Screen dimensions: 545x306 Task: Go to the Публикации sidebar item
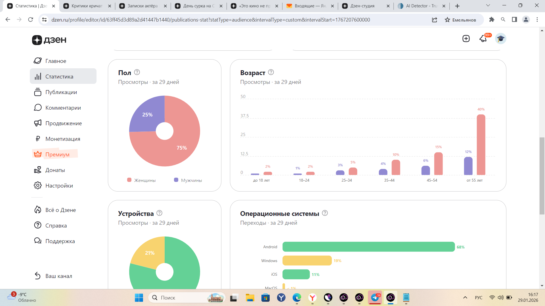point(61,92)
